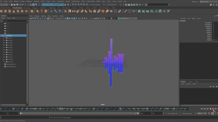Image resolution: width=218 pixels, height=122 pixels.
Task: Click the polygon Type text tool icon
Action: (x=42, y=11)
